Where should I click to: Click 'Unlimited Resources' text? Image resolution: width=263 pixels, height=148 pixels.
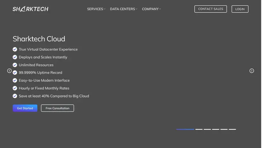[x=36, y=65]
